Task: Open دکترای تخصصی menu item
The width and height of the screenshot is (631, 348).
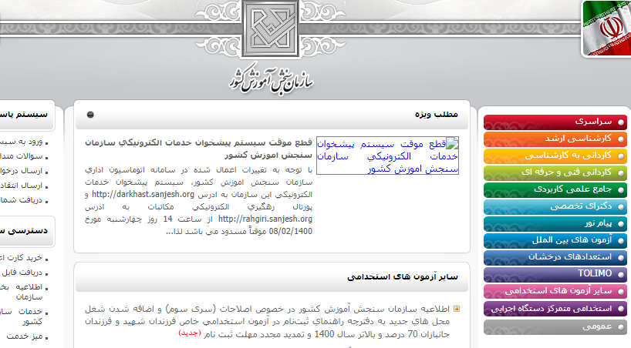Action: pyautogui.click(x=555, y=206)
